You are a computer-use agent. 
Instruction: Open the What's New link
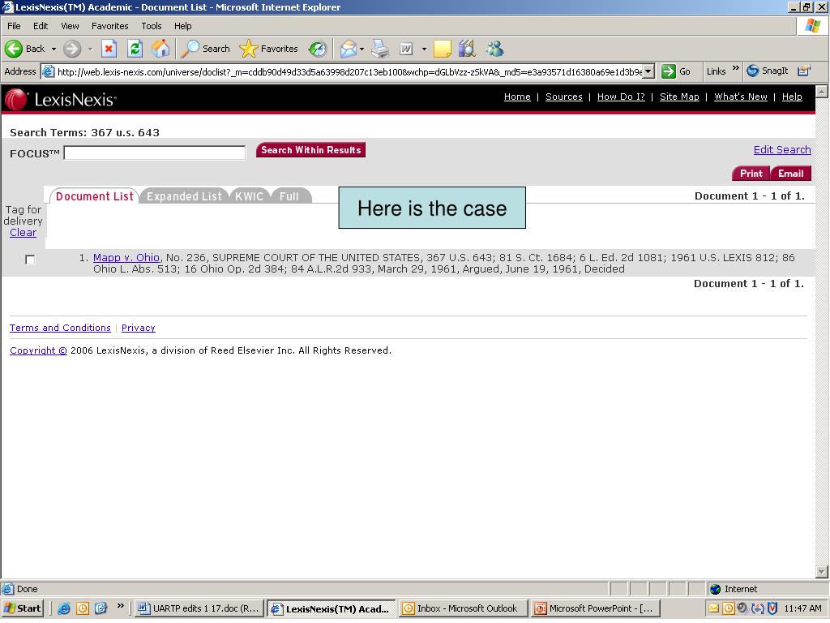tap(741, 97)
